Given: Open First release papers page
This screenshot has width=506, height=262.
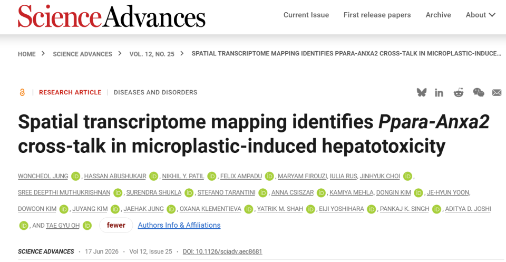Looking at the screenshot, I should [377, 15].
